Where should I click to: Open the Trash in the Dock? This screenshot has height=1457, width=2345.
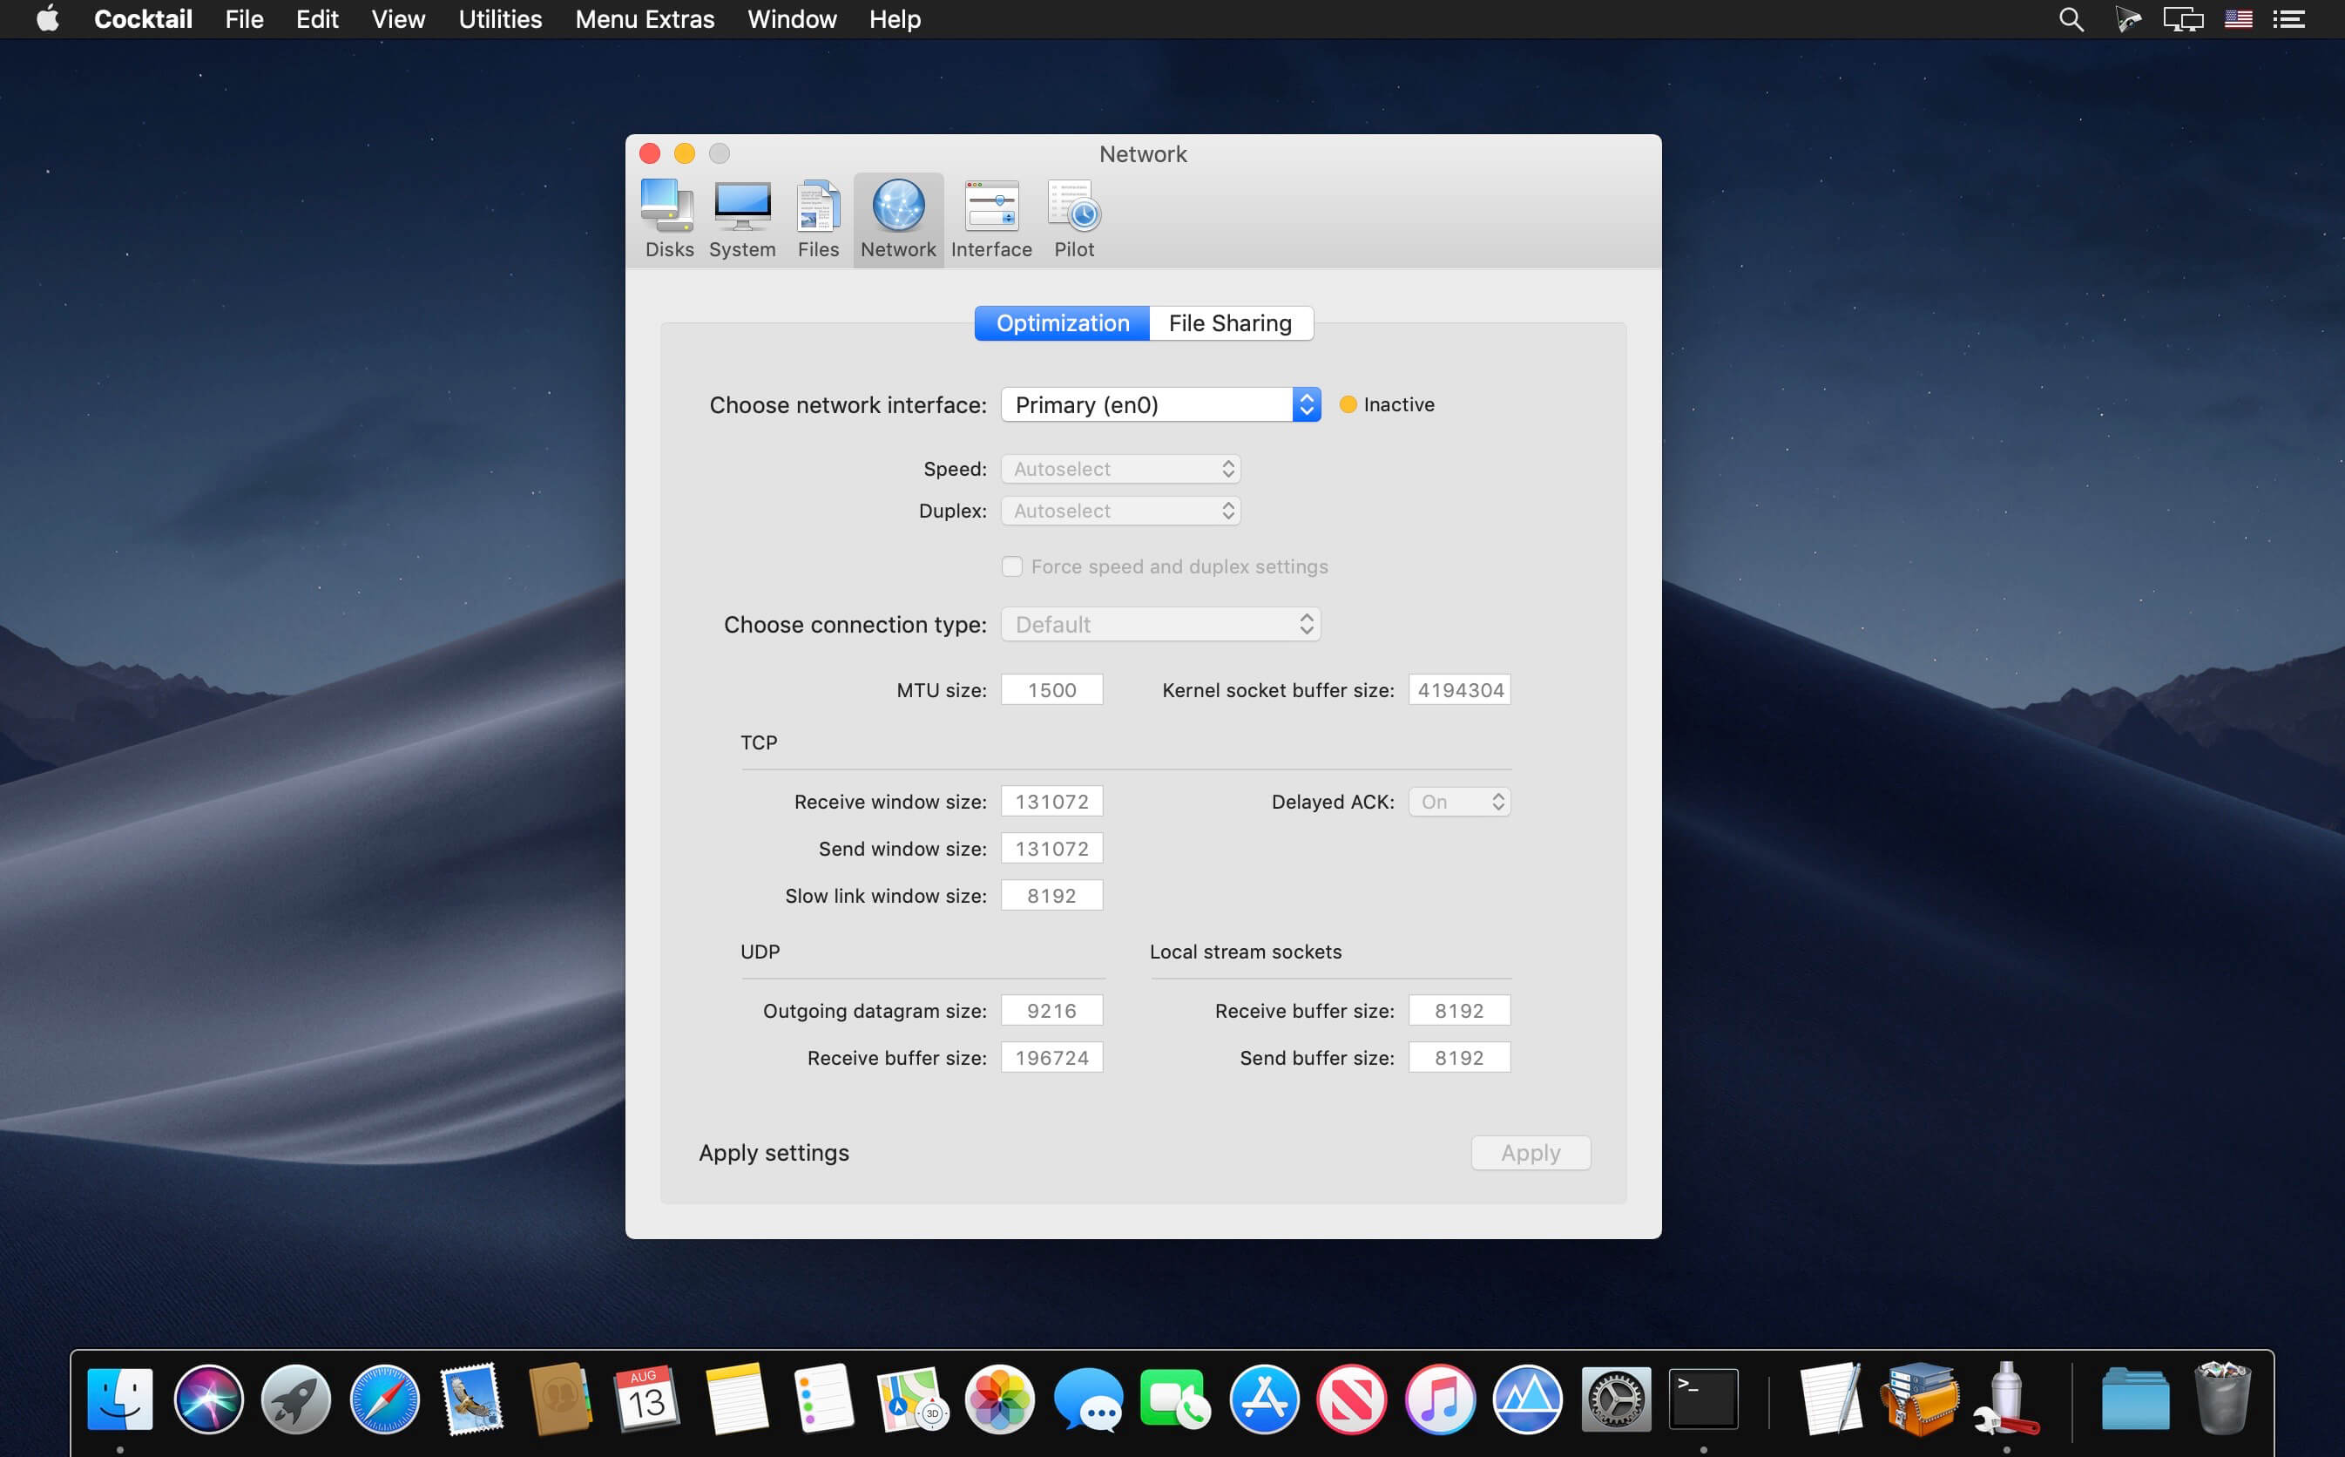pyautogui.click(x=2223, y=1399)
